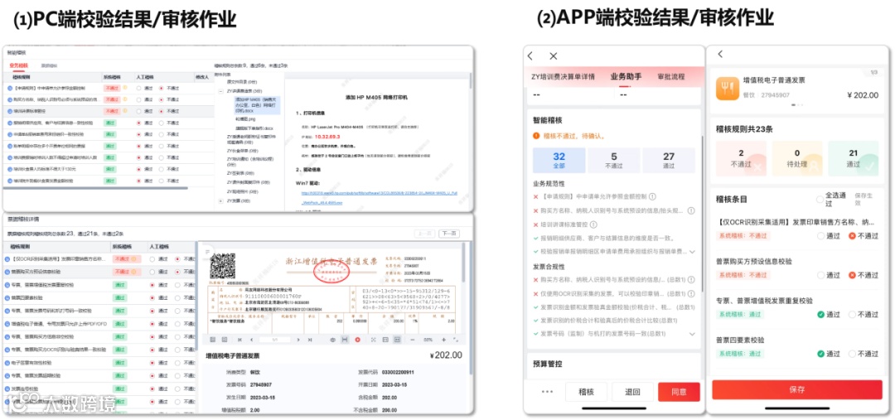The height and width of the screenshot is (420, 895).
Task: Tap the orange warning icon before 稽核不通过，待确认
Action: (536, 137)
